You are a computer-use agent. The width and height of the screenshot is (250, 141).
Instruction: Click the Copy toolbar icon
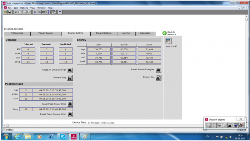tap(39, 12)
